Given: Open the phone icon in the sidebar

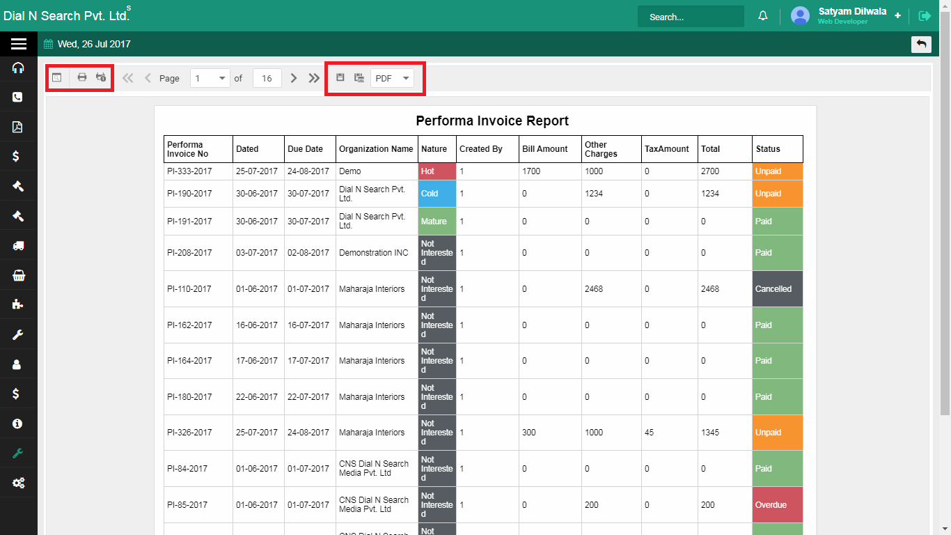Looking at the screenshot, I should (18, 98).
